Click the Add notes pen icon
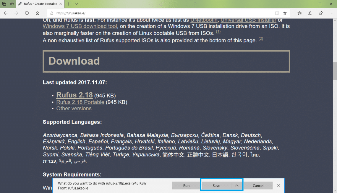This screenshot has height=193, width=337. [x=310, y=13]
